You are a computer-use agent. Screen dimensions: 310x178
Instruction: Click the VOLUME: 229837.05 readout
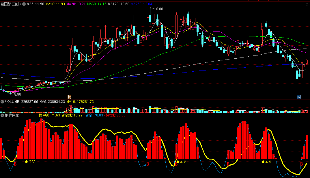tap(22, 102)
